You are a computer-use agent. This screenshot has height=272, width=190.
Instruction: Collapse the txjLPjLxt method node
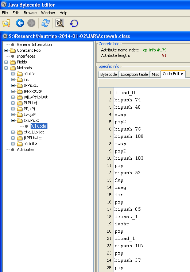[x=13, y=121]
